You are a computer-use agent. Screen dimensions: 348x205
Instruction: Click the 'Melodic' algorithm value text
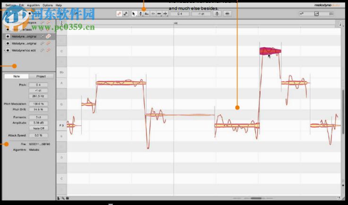tap(34, 150)
